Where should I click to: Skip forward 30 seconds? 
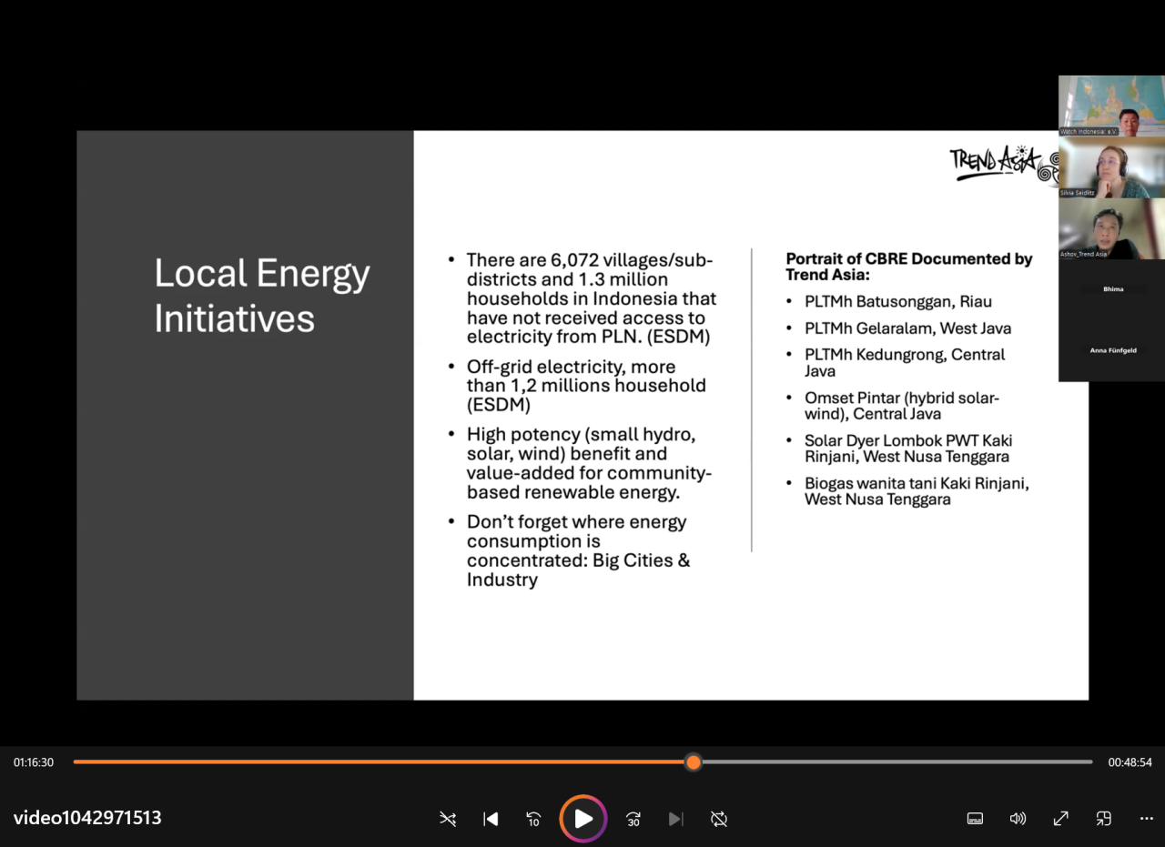(633, 819)
